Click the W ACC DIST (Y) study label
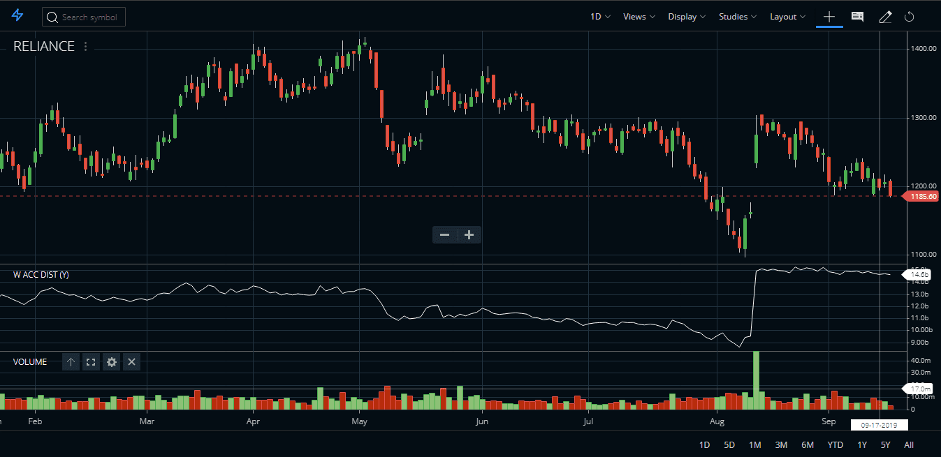Viewport: 941px width, 457px height. (x=41, y=275)
